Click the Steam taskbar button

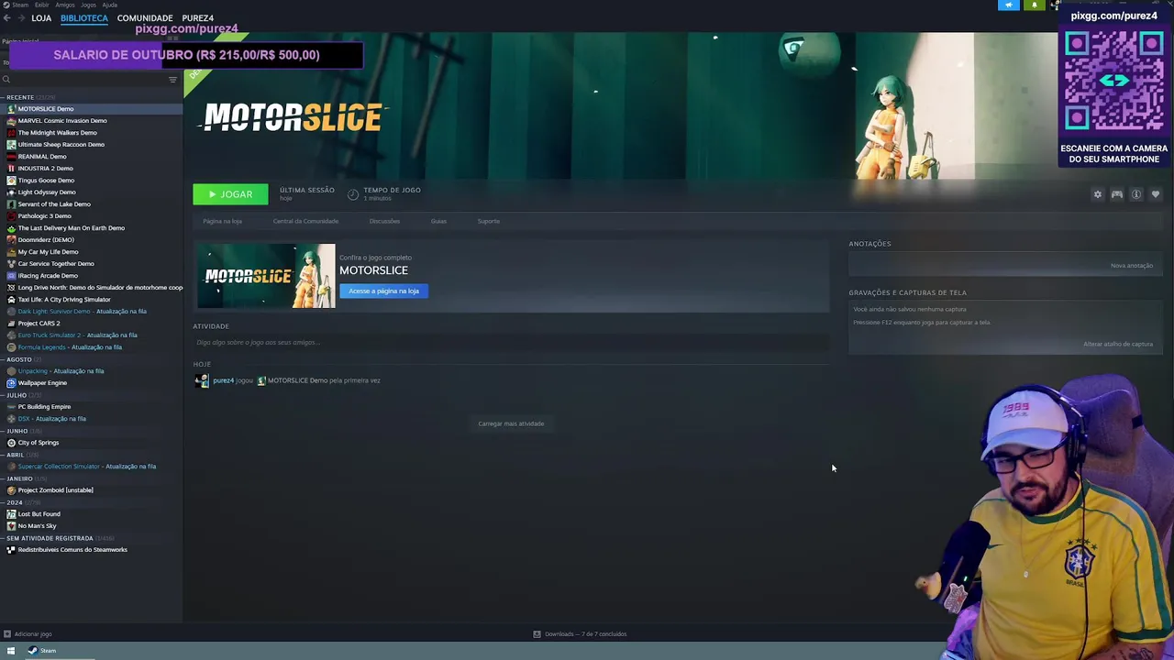coord(42,651)
